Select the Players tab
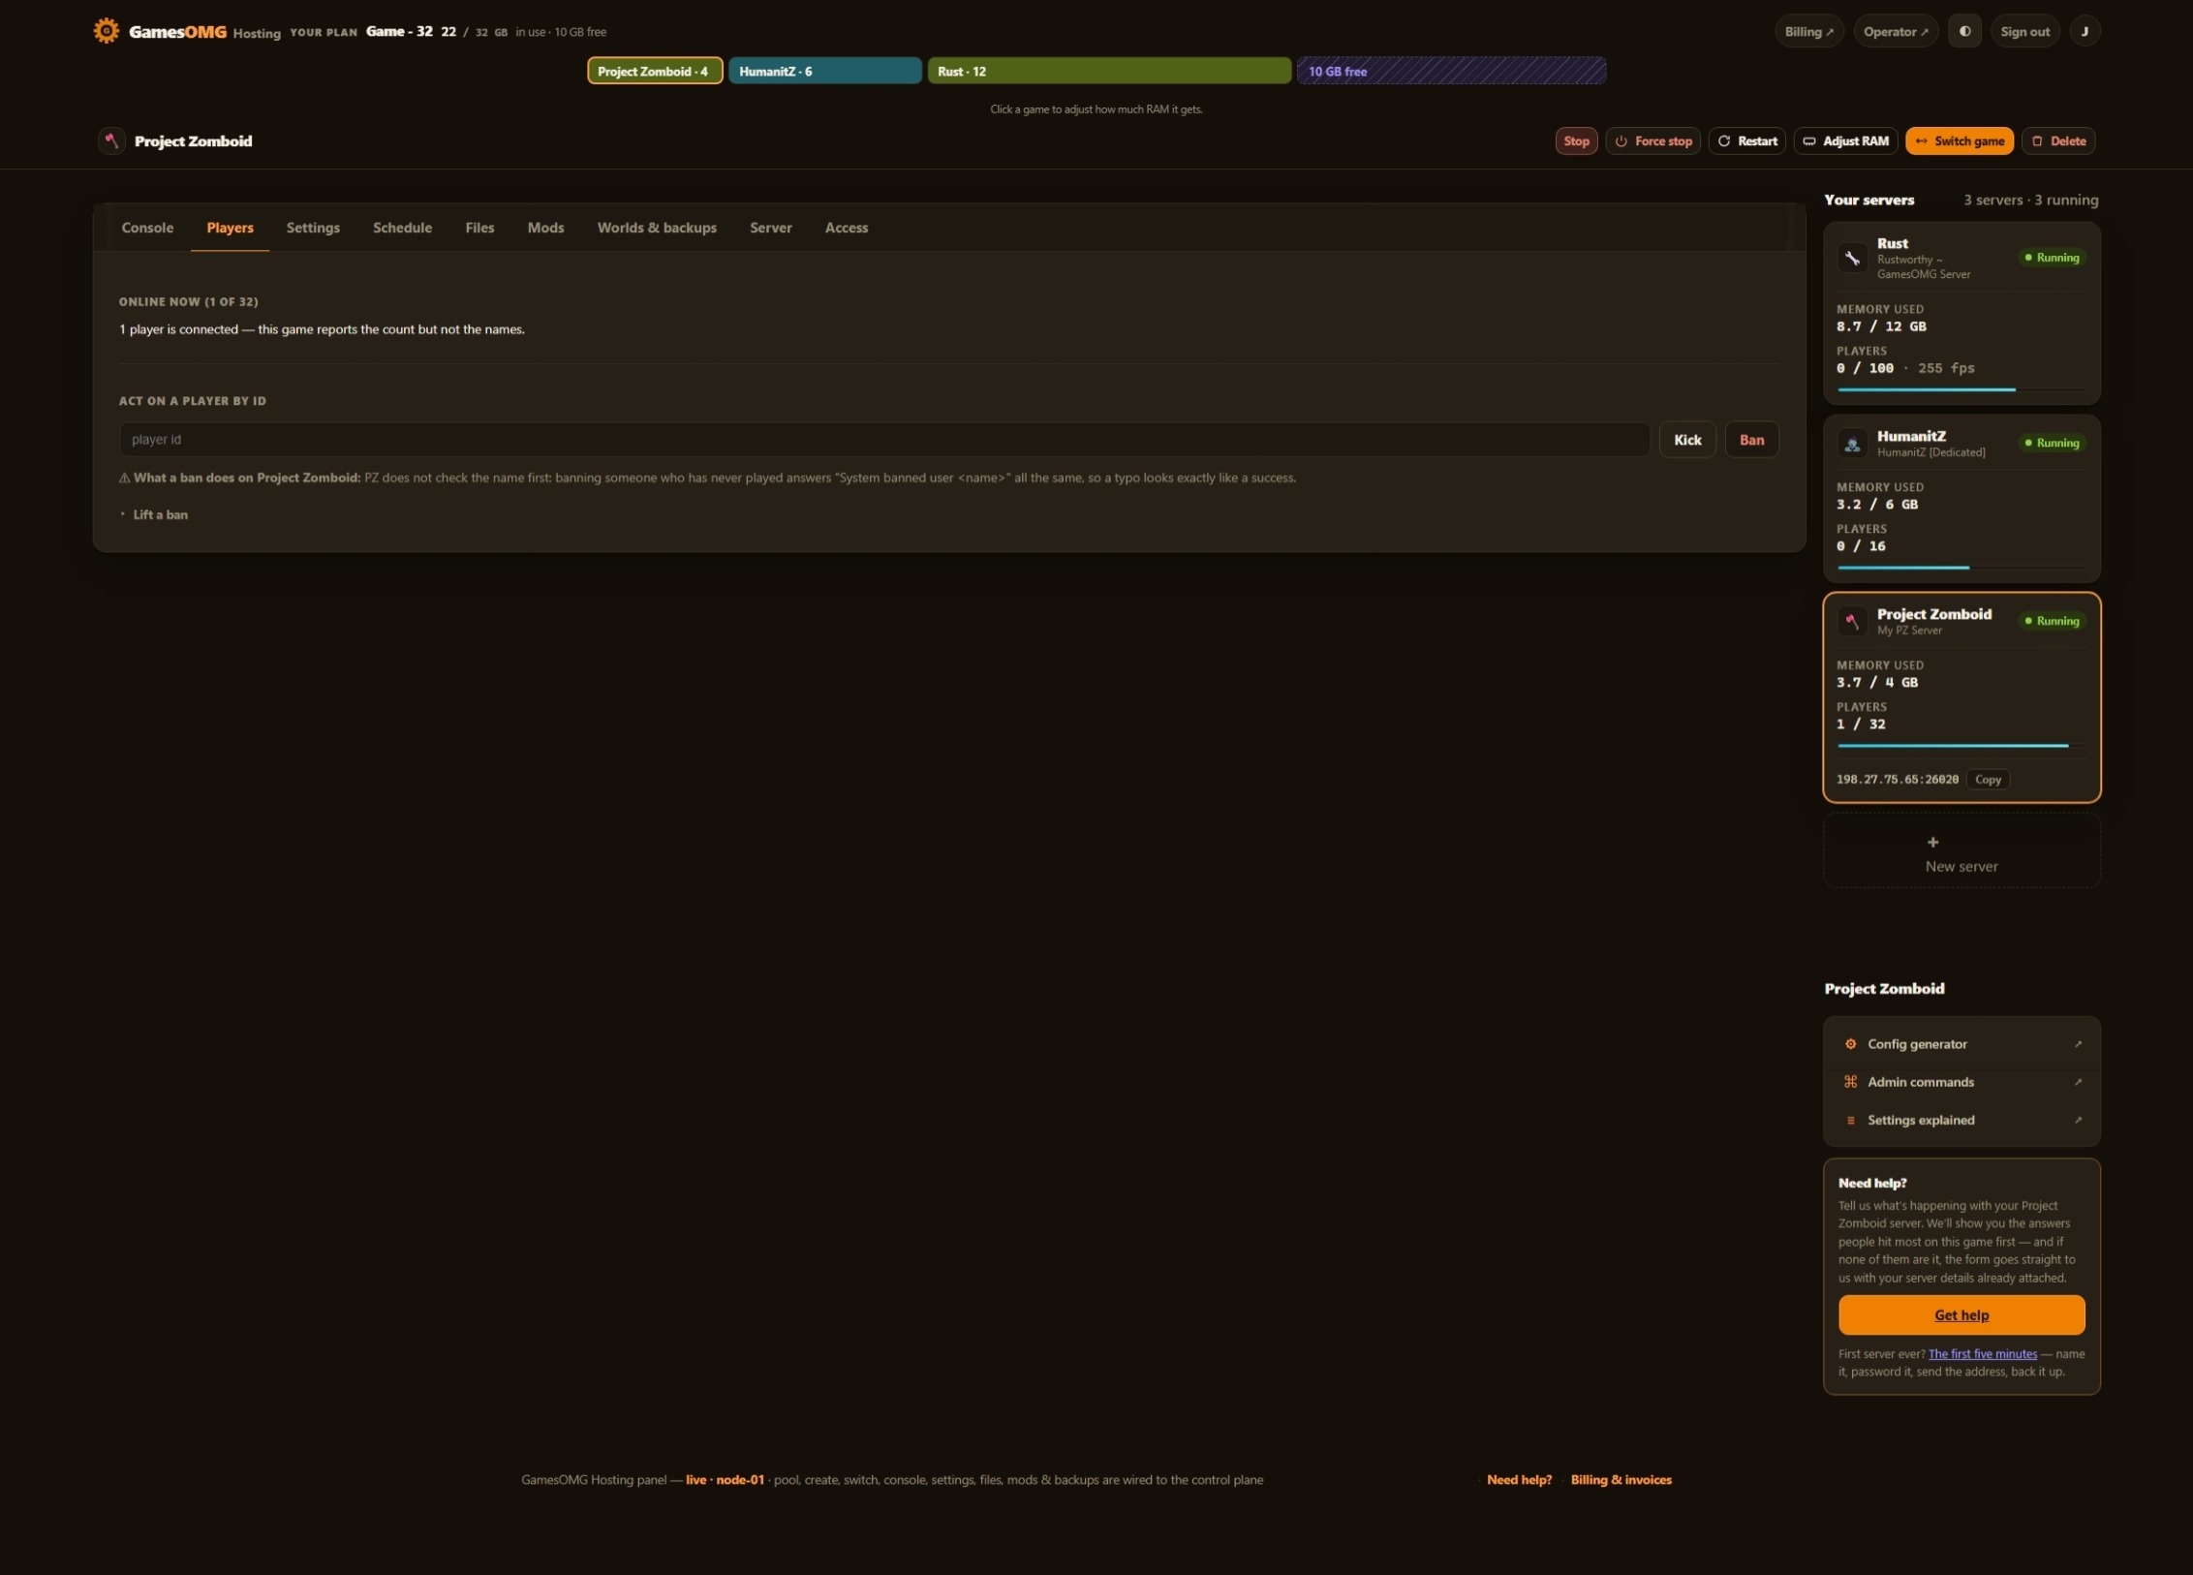Screen dimensions: 2193x1575 coord(230,228)
